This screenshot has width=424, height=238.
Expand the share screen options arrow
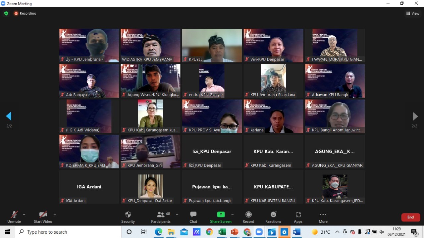pos(232,214)
